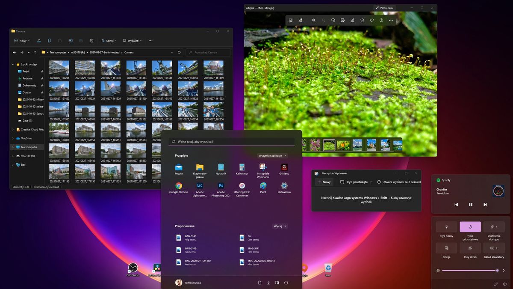Viewport: 513px width, 289px height.
Task: Click the Rename icon in Explorer toolbar
Action: [71, 41]
